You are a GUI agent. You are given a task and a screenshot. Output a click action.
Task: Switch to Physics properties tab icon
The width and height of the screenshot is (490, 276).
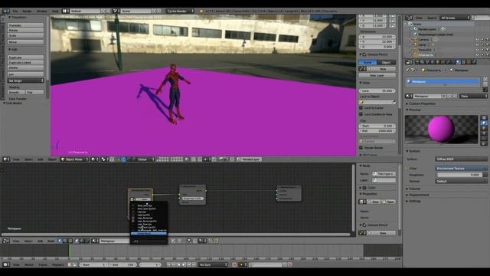(x=474, y=62)
